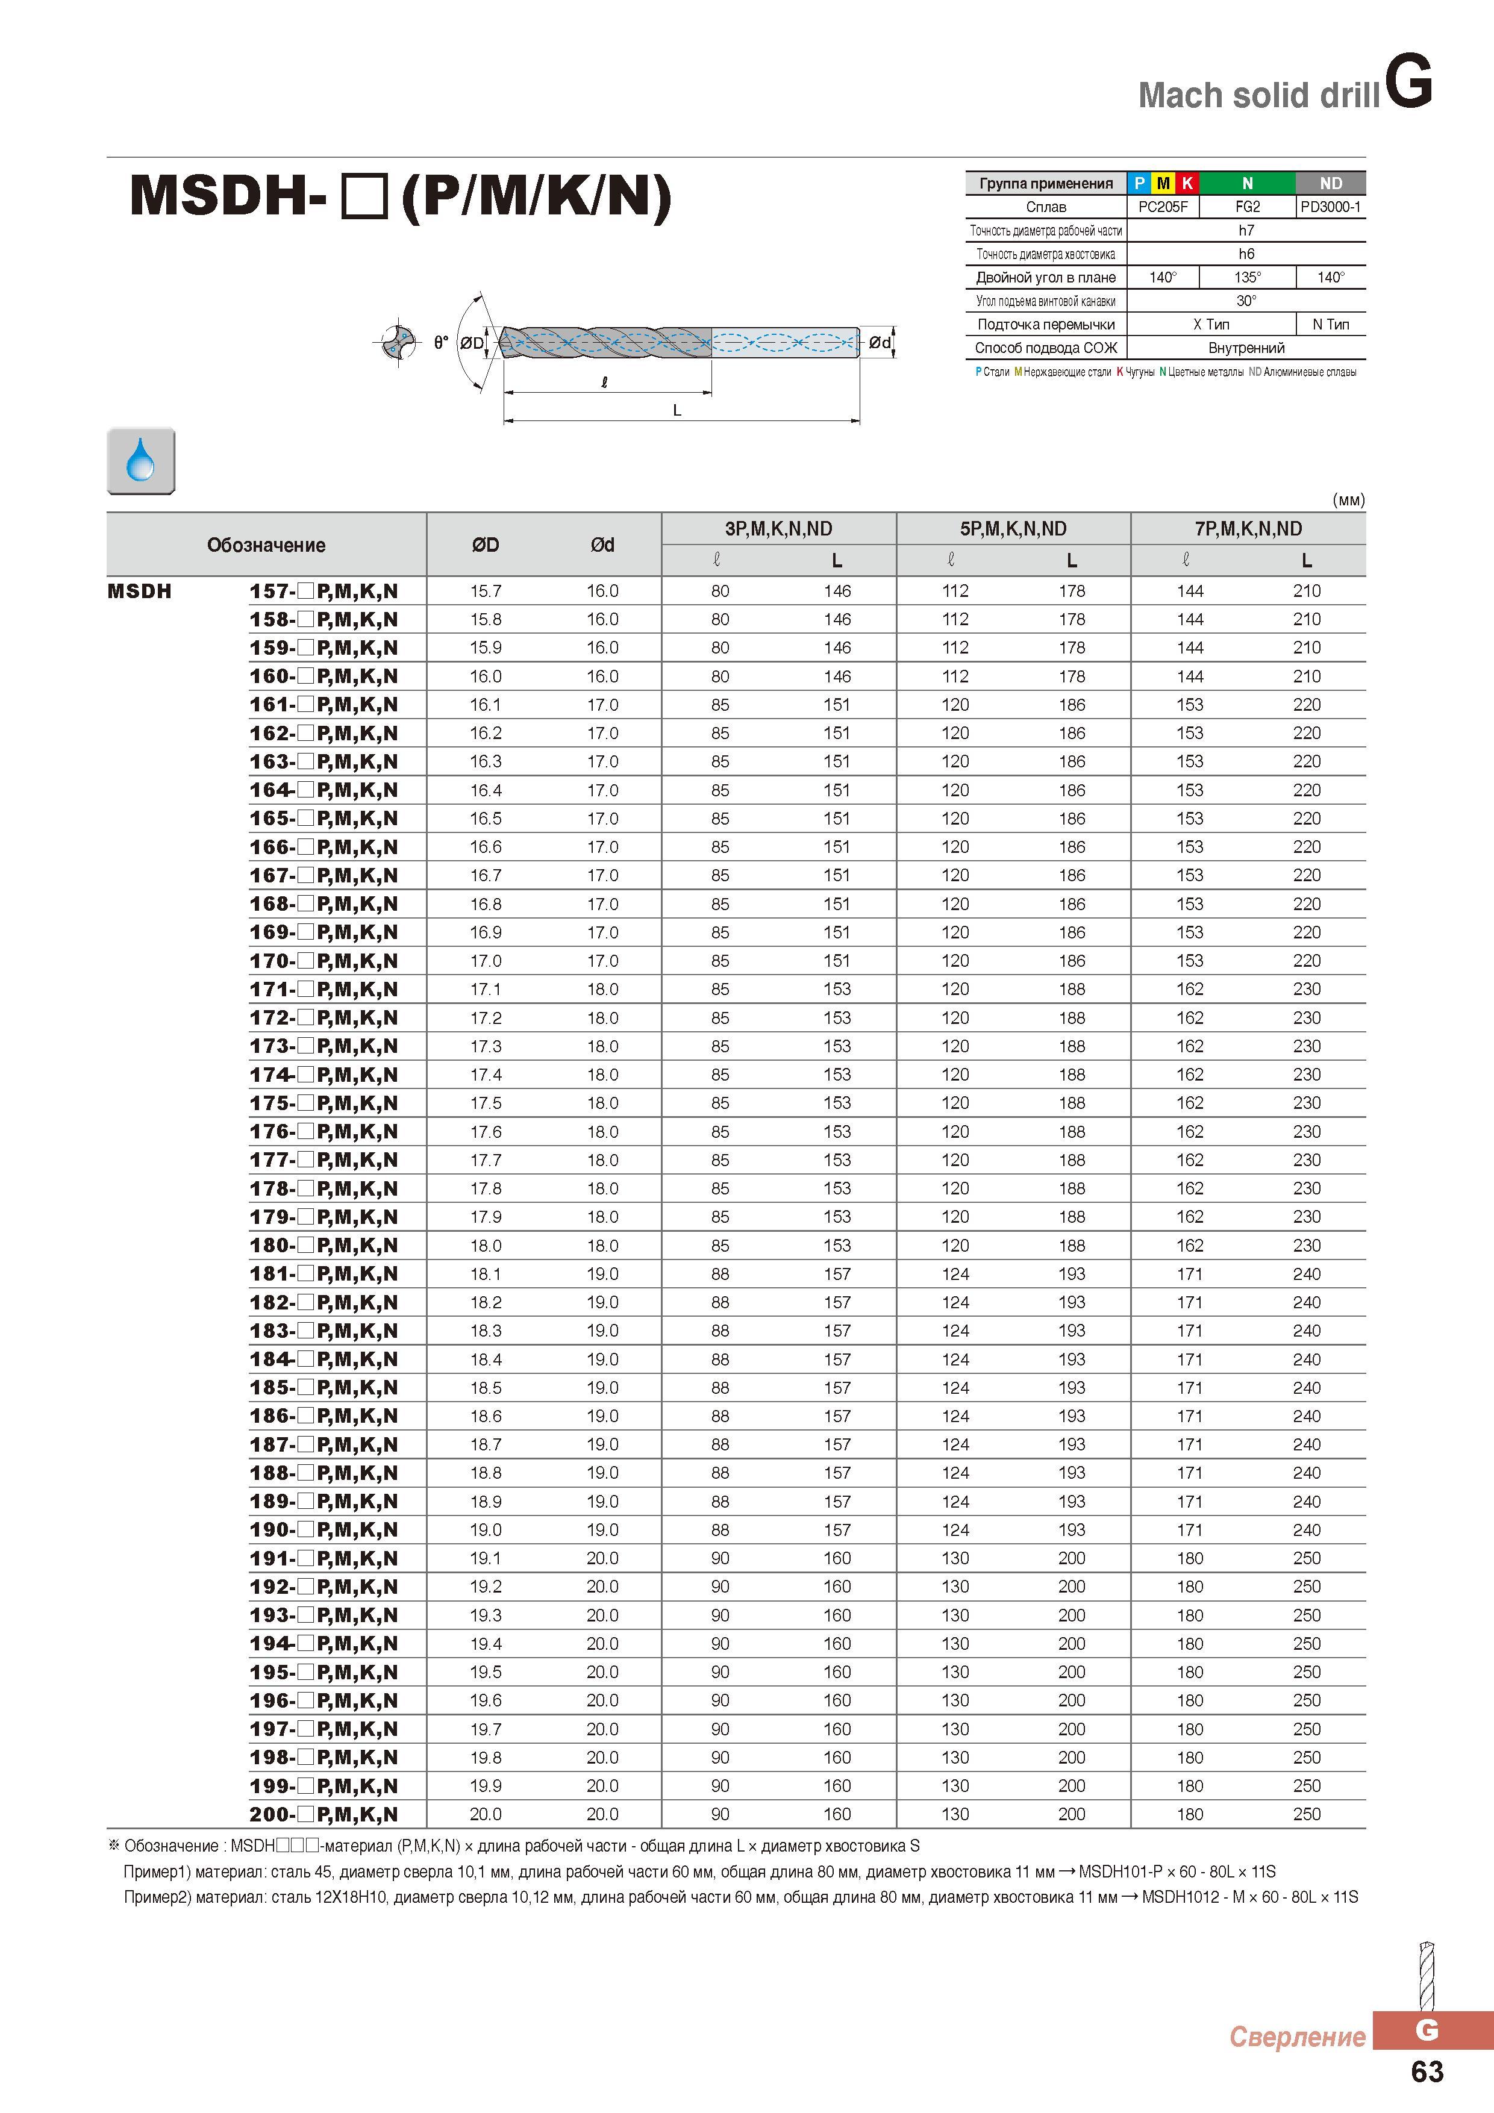Click the alloy value PC205F
1494x2113 pixels.
tap(1163, 207)
